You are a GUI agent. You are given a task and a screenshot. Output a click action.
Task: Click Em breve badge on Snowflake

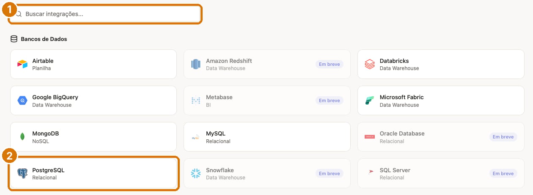pos(330,173)
